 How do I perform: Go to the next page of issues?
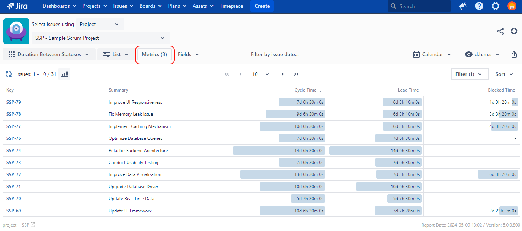(x=282, y=74)
